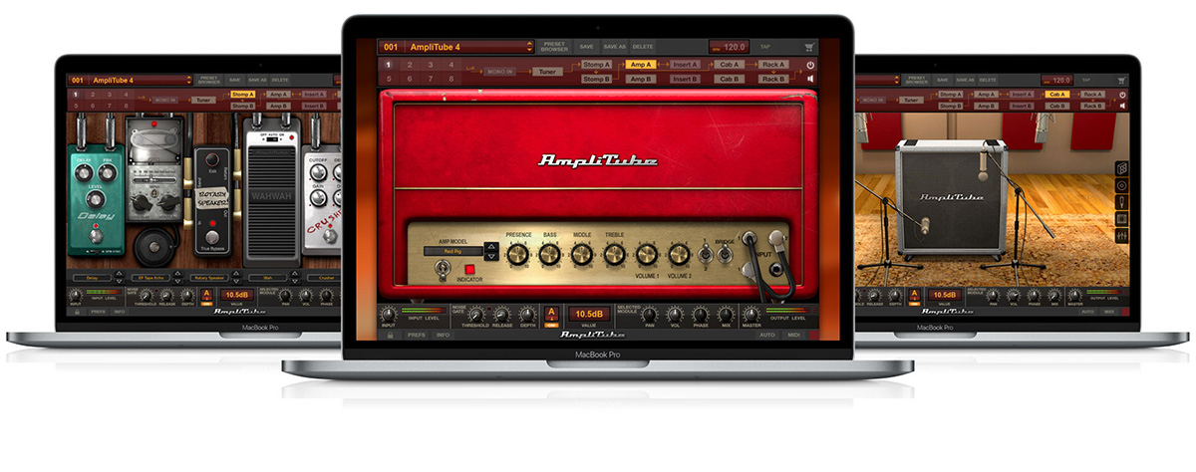
Task: Click the room icon in right window sidebar
Action: click(x=1121, y=219)
